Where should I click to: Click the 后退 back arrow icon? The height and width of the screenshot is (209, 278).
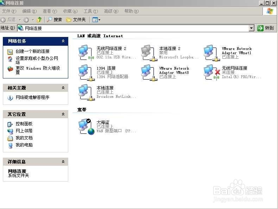pos(3,20)
